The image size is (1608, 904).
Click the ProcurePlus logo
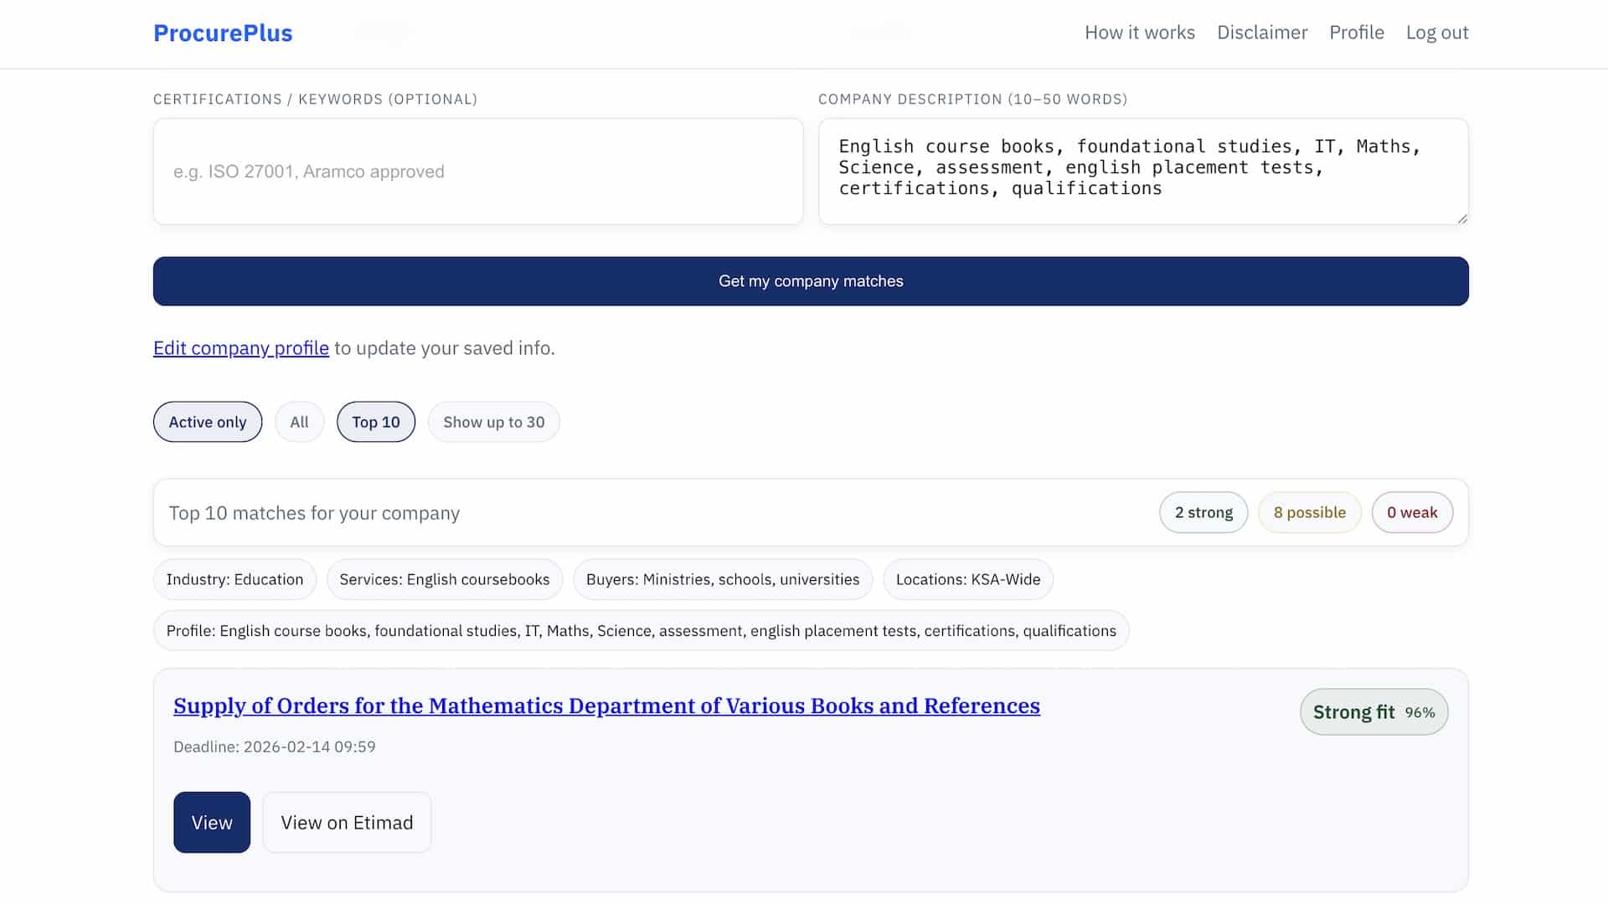point(223,33)
